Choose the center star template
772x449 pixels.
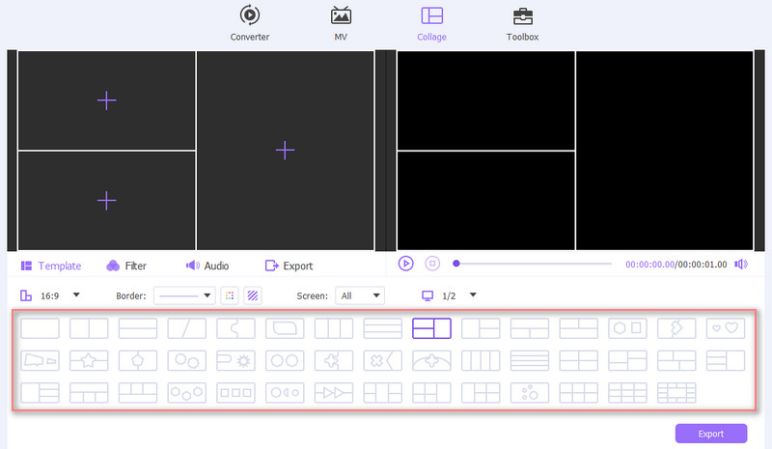pos(89,361)
